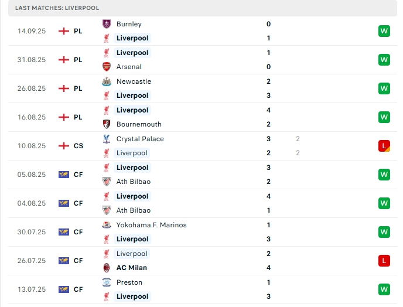Select the AC Milan team name
403x307 pixels.
(x=132, y=268)
